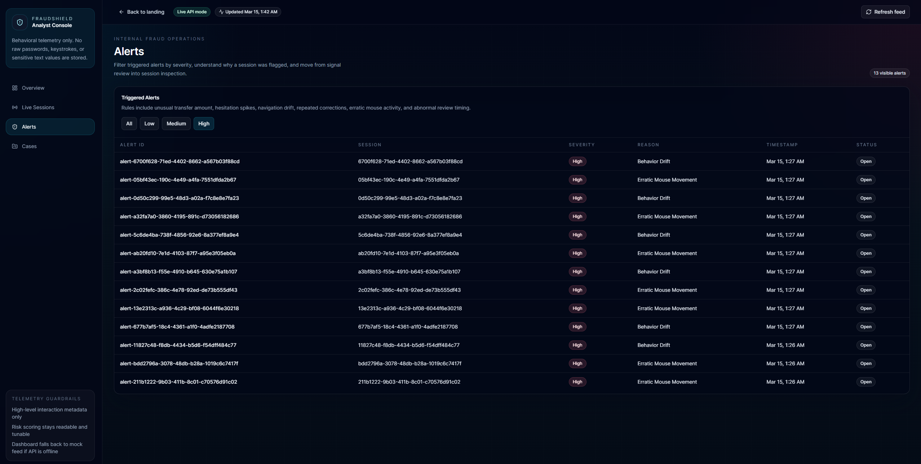Click Open status of alert-211b1222 row
921x464 pixels.
(865, 382)
